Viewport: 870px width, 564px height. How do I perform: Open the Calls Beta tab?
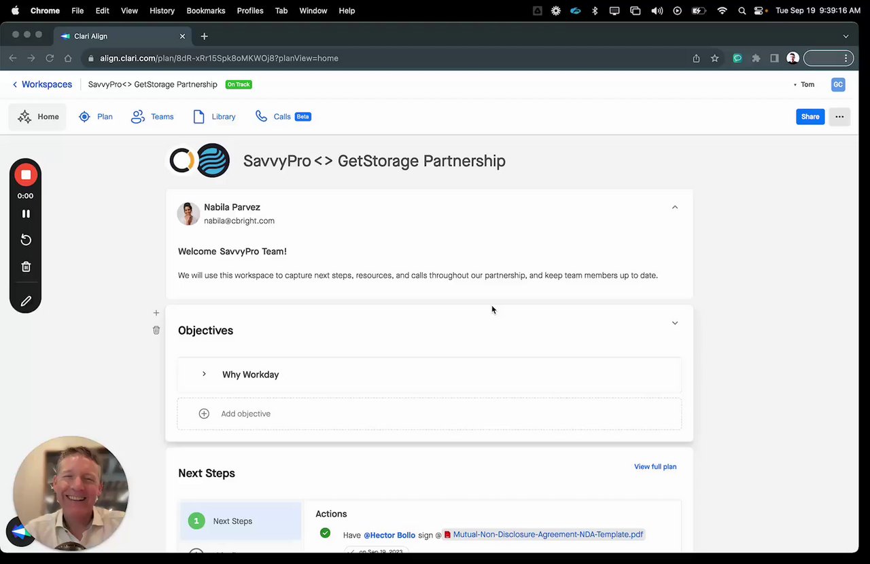[x=283, y=117]
